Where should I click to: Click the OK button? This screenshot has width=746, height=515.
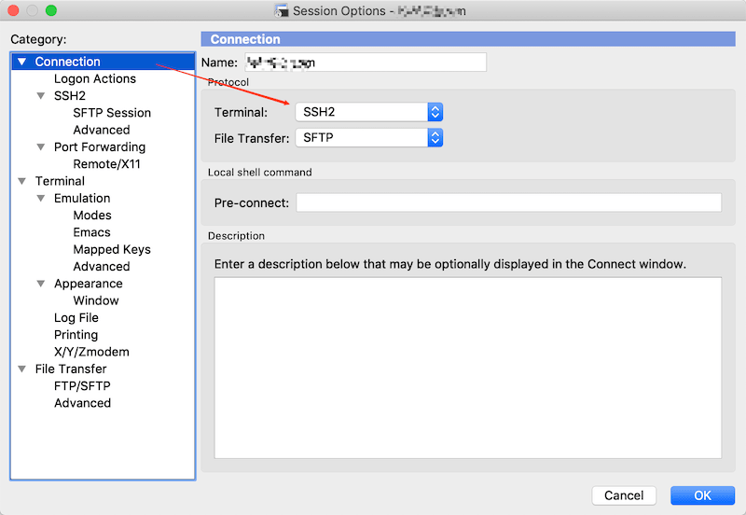[x=702, y=495]
